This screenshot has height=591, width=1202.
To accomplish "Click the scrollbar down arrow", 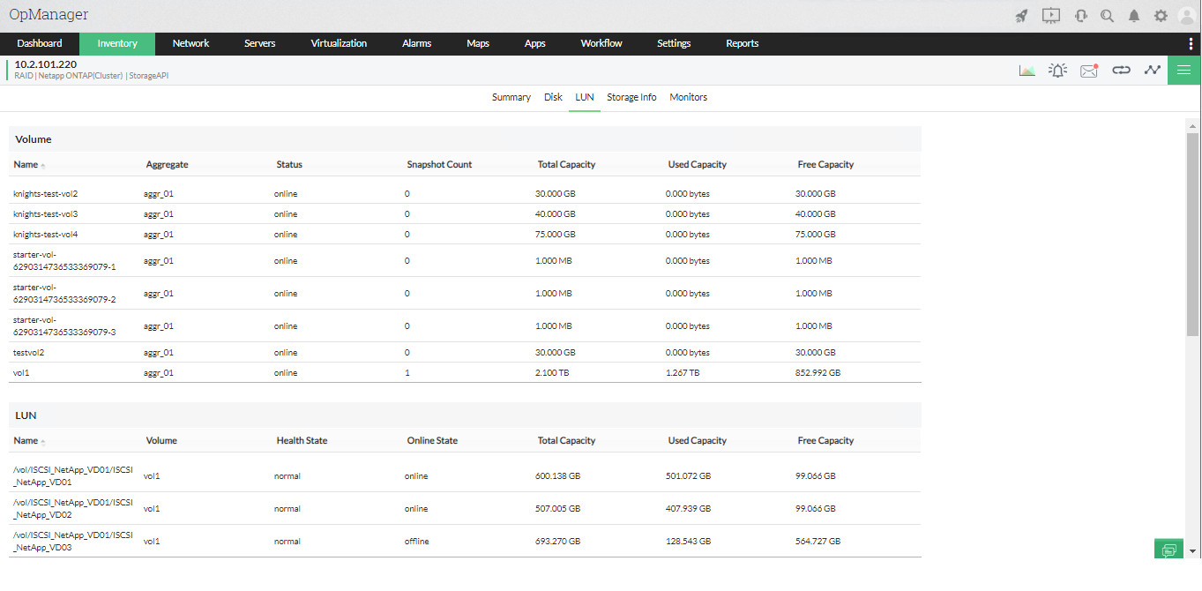I will tap(1192, 550).
